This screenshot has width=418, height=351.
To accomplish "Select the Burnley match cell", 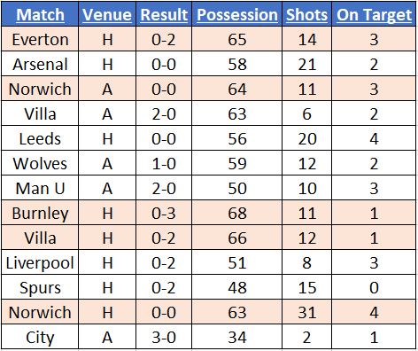I will [40, 213].
